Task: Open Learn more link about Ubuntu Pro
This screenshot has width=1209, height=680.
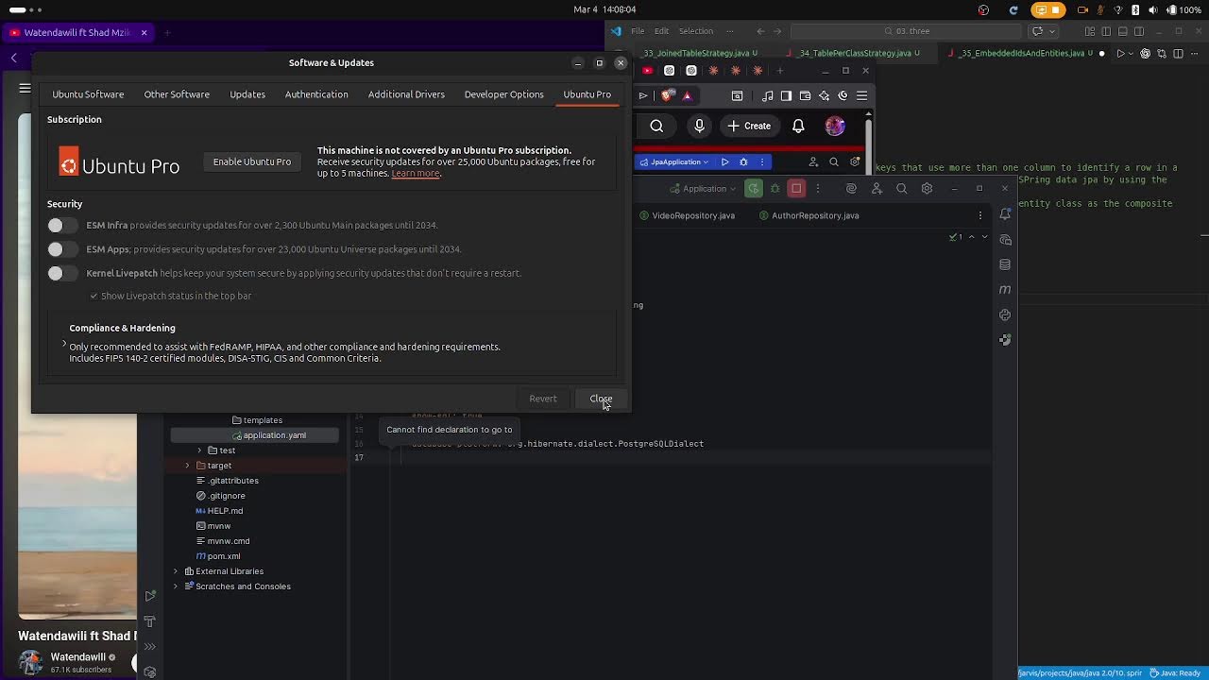Action: [416, 174]
